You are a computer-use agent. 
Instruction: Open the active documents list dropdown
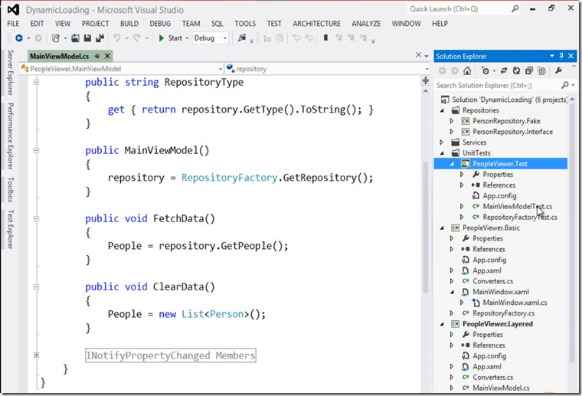coord(426,56)
